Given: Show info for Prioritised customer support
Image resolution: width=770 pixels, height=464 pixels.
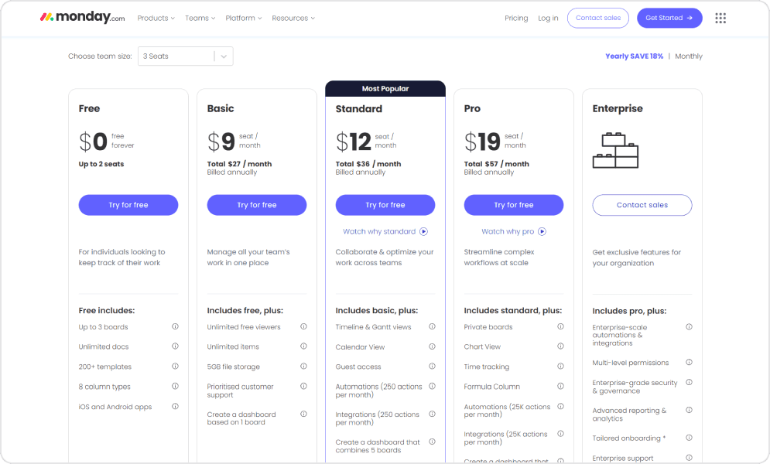Looking at the screenshot, I should point(303,387).
